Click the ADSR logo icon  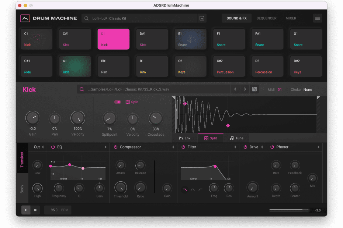point(25,18)
